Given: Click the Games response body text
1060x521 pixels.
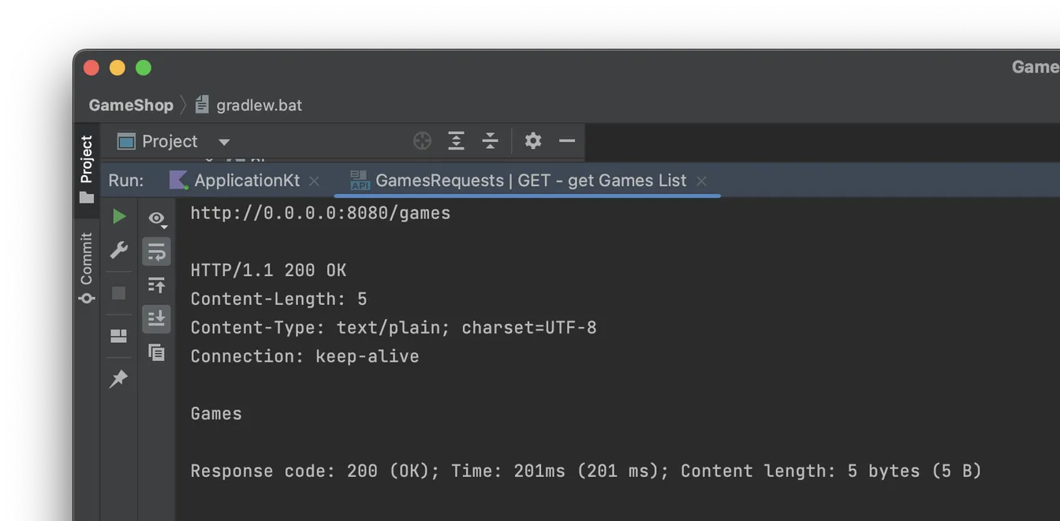Looking at the screenshot, I should tap(216, 414).
